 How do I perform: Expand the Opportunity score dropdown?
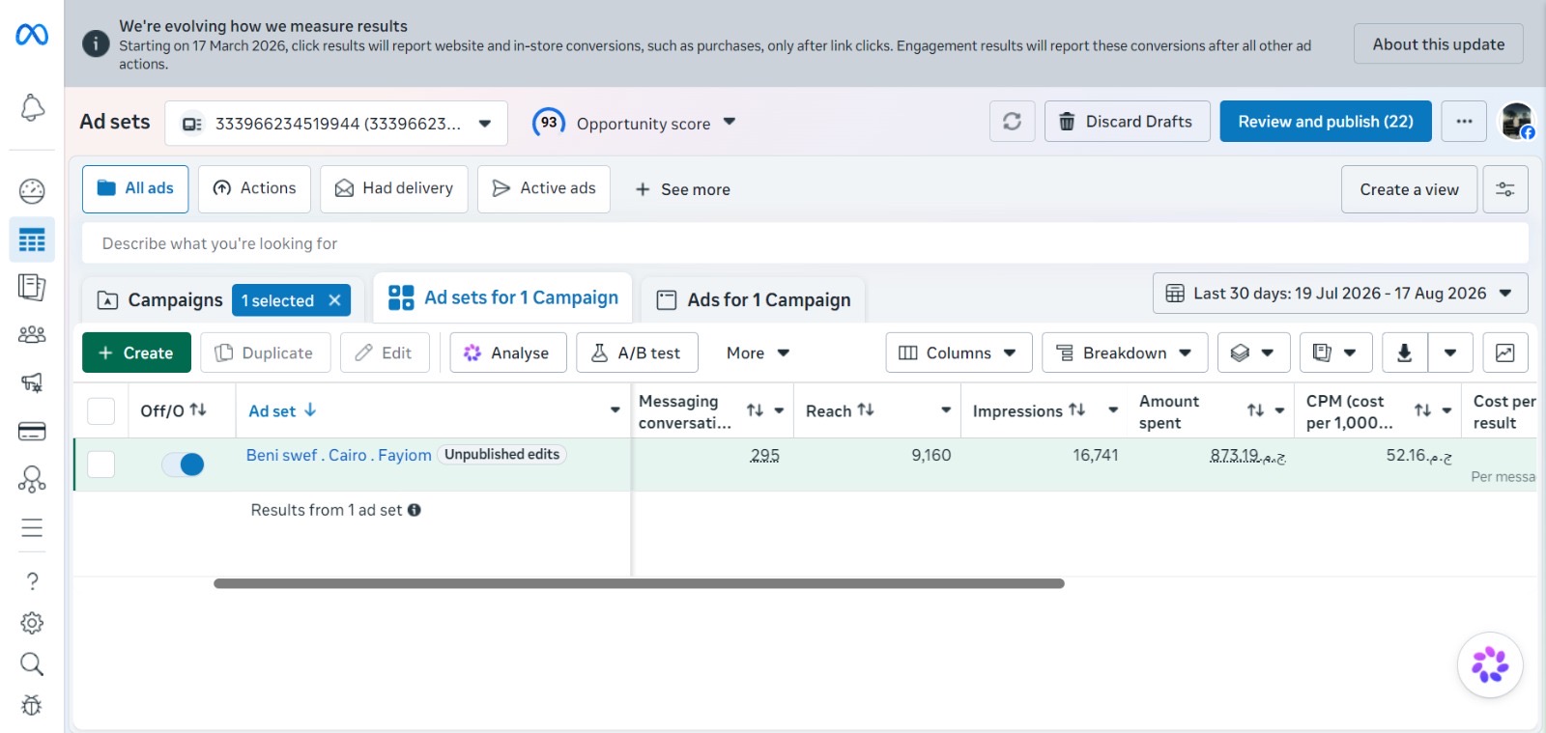(x=730, y=122)
